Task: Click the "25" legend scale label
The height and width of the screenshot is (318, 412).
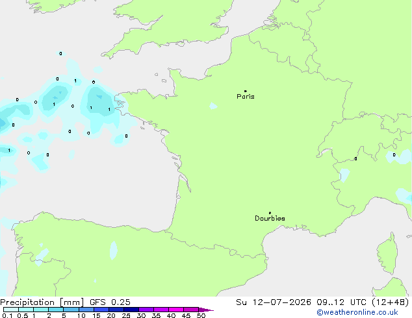Action: pyautogui.click(x=126, y=315)
